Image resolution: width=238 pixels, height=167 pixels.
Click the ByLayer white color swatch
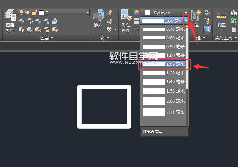[x=147, y=13]
